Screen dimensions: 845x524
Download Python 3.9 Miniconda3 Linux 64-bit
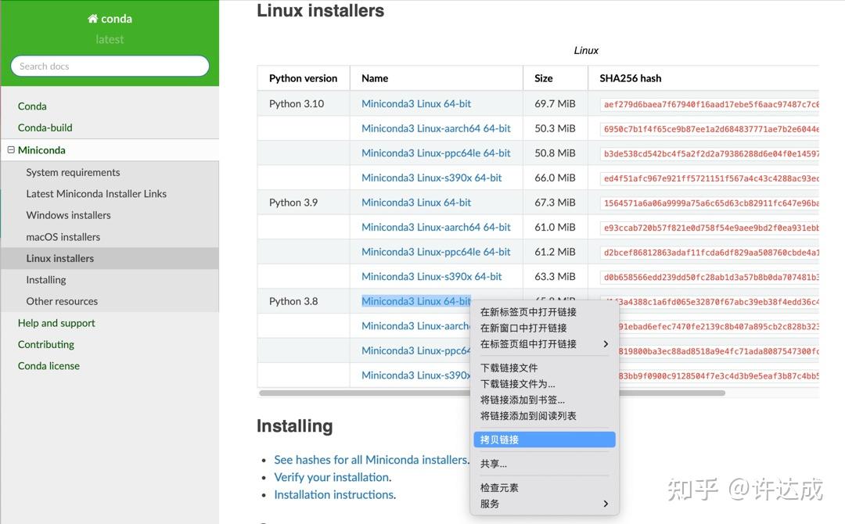pos(416,203)
